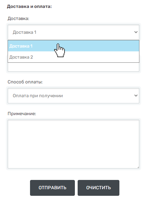Click the Способ оплаты: field label
The width and height of the screenshot is (147, 202).
tap(25, 82)
